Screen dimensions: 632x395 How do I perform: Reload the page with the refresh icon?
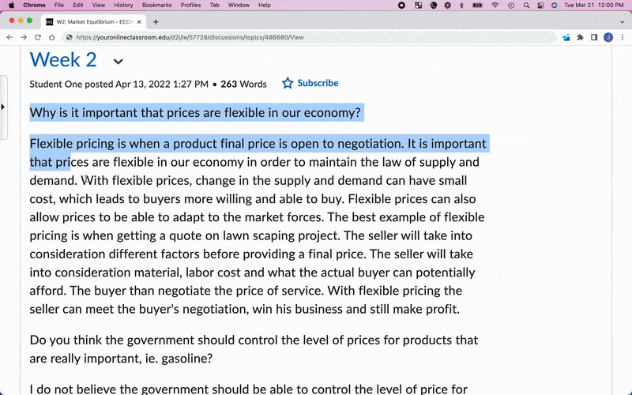click(x=37, y=37)
